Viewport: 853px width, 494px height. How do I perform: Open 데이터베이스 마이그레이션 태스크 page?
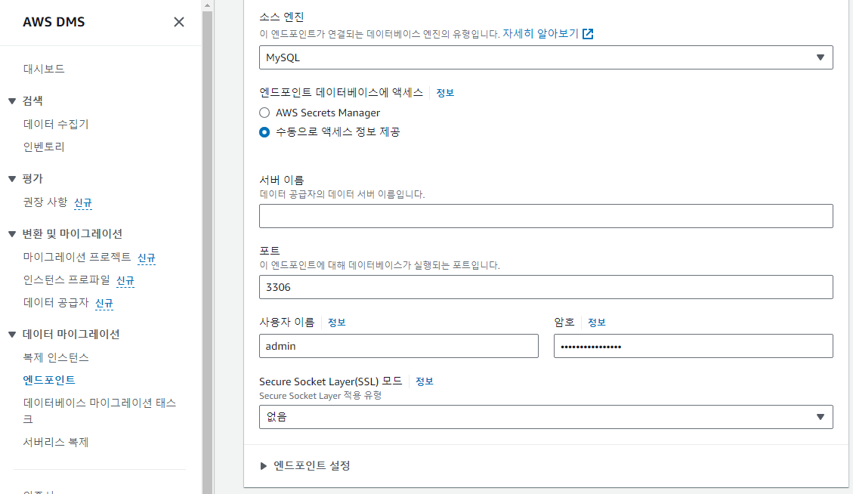(x=100, y=411)
